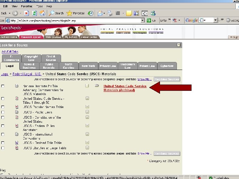Click the URL address input field
The width and height of the screenshot is (239, 179).
(x=75, y=21)
